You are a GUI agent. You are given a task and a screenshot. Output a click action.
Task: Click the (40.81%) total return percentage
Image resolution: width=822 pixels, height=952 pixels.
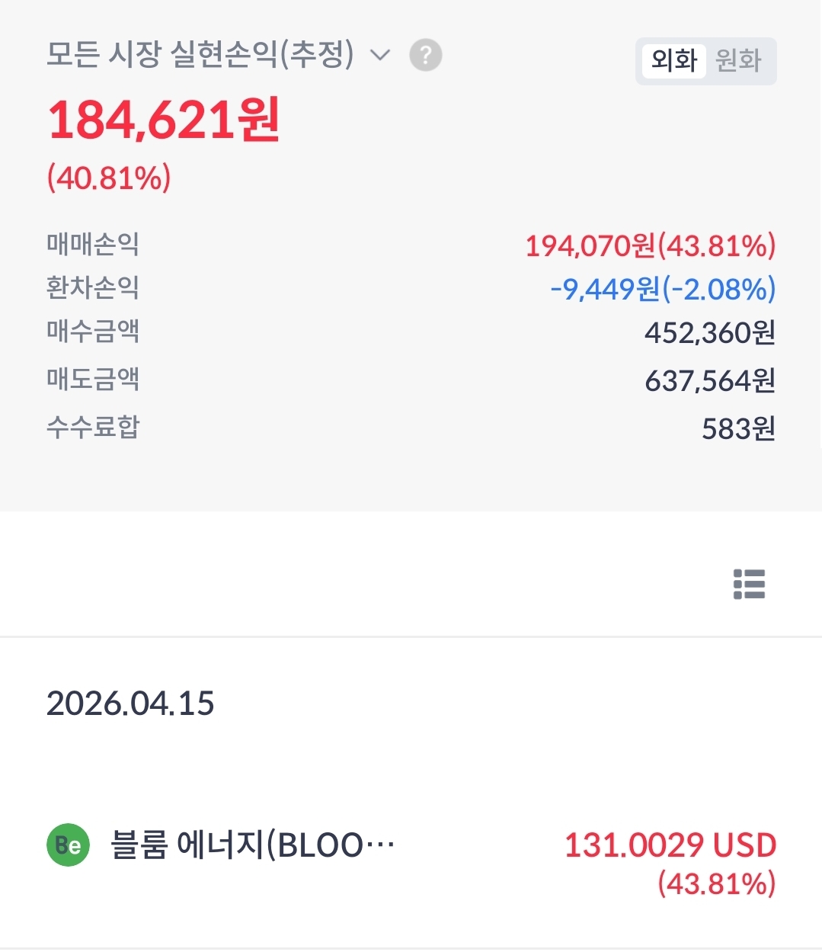(x=109, y=178)
